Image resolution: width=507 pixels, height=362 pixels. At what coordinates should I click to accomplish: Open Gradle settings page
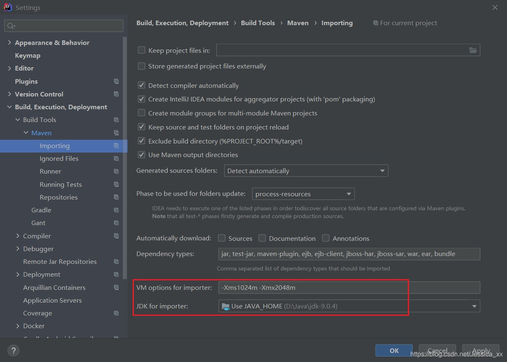(41, 210)
